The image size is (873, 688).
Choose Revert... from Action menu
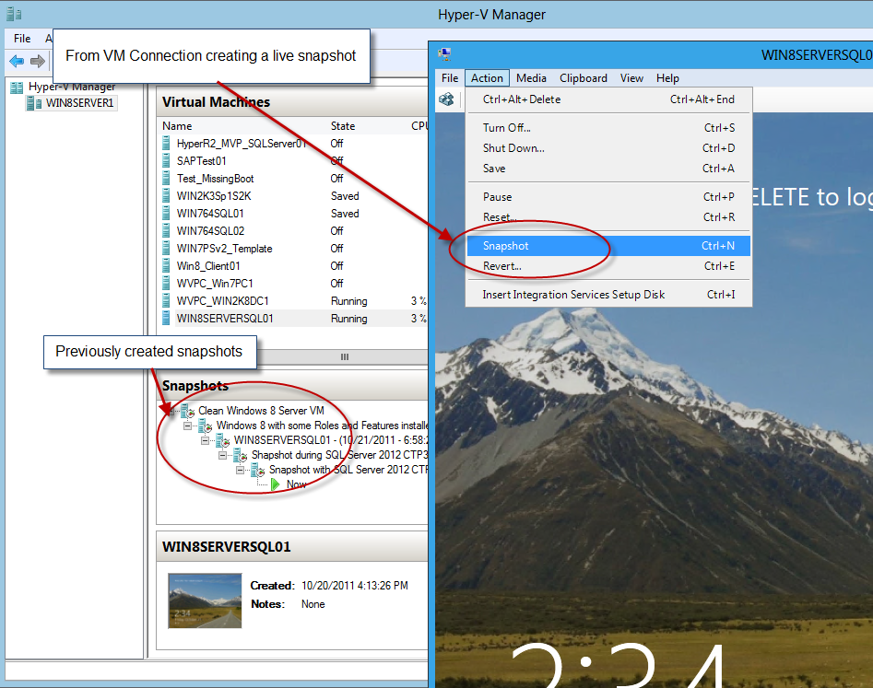click(608, 266)
